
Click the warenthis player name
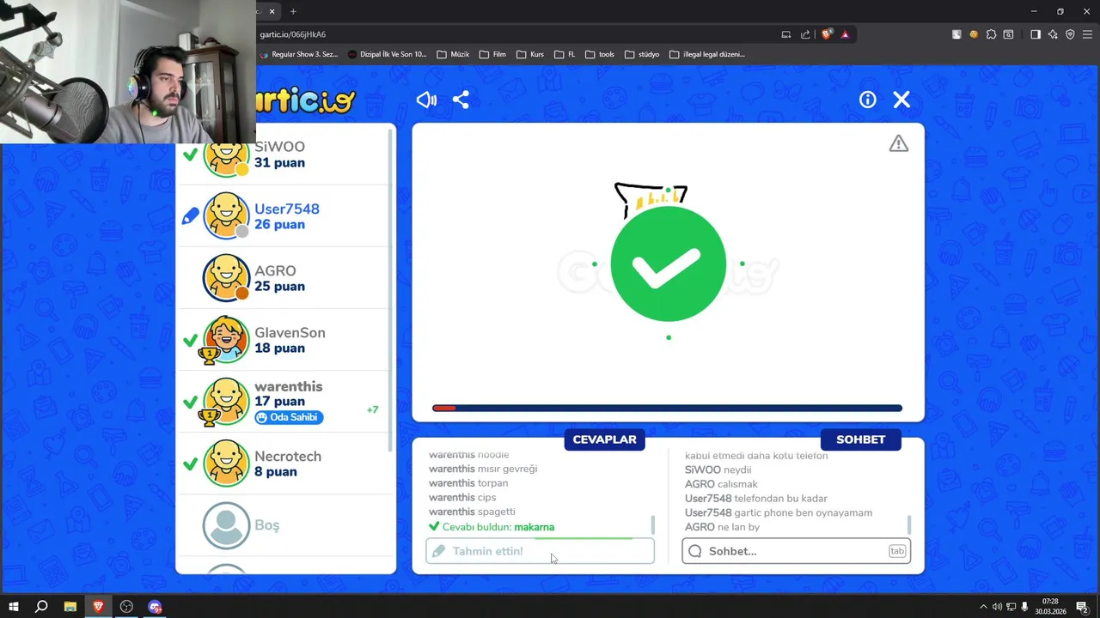tap(289, 386)
